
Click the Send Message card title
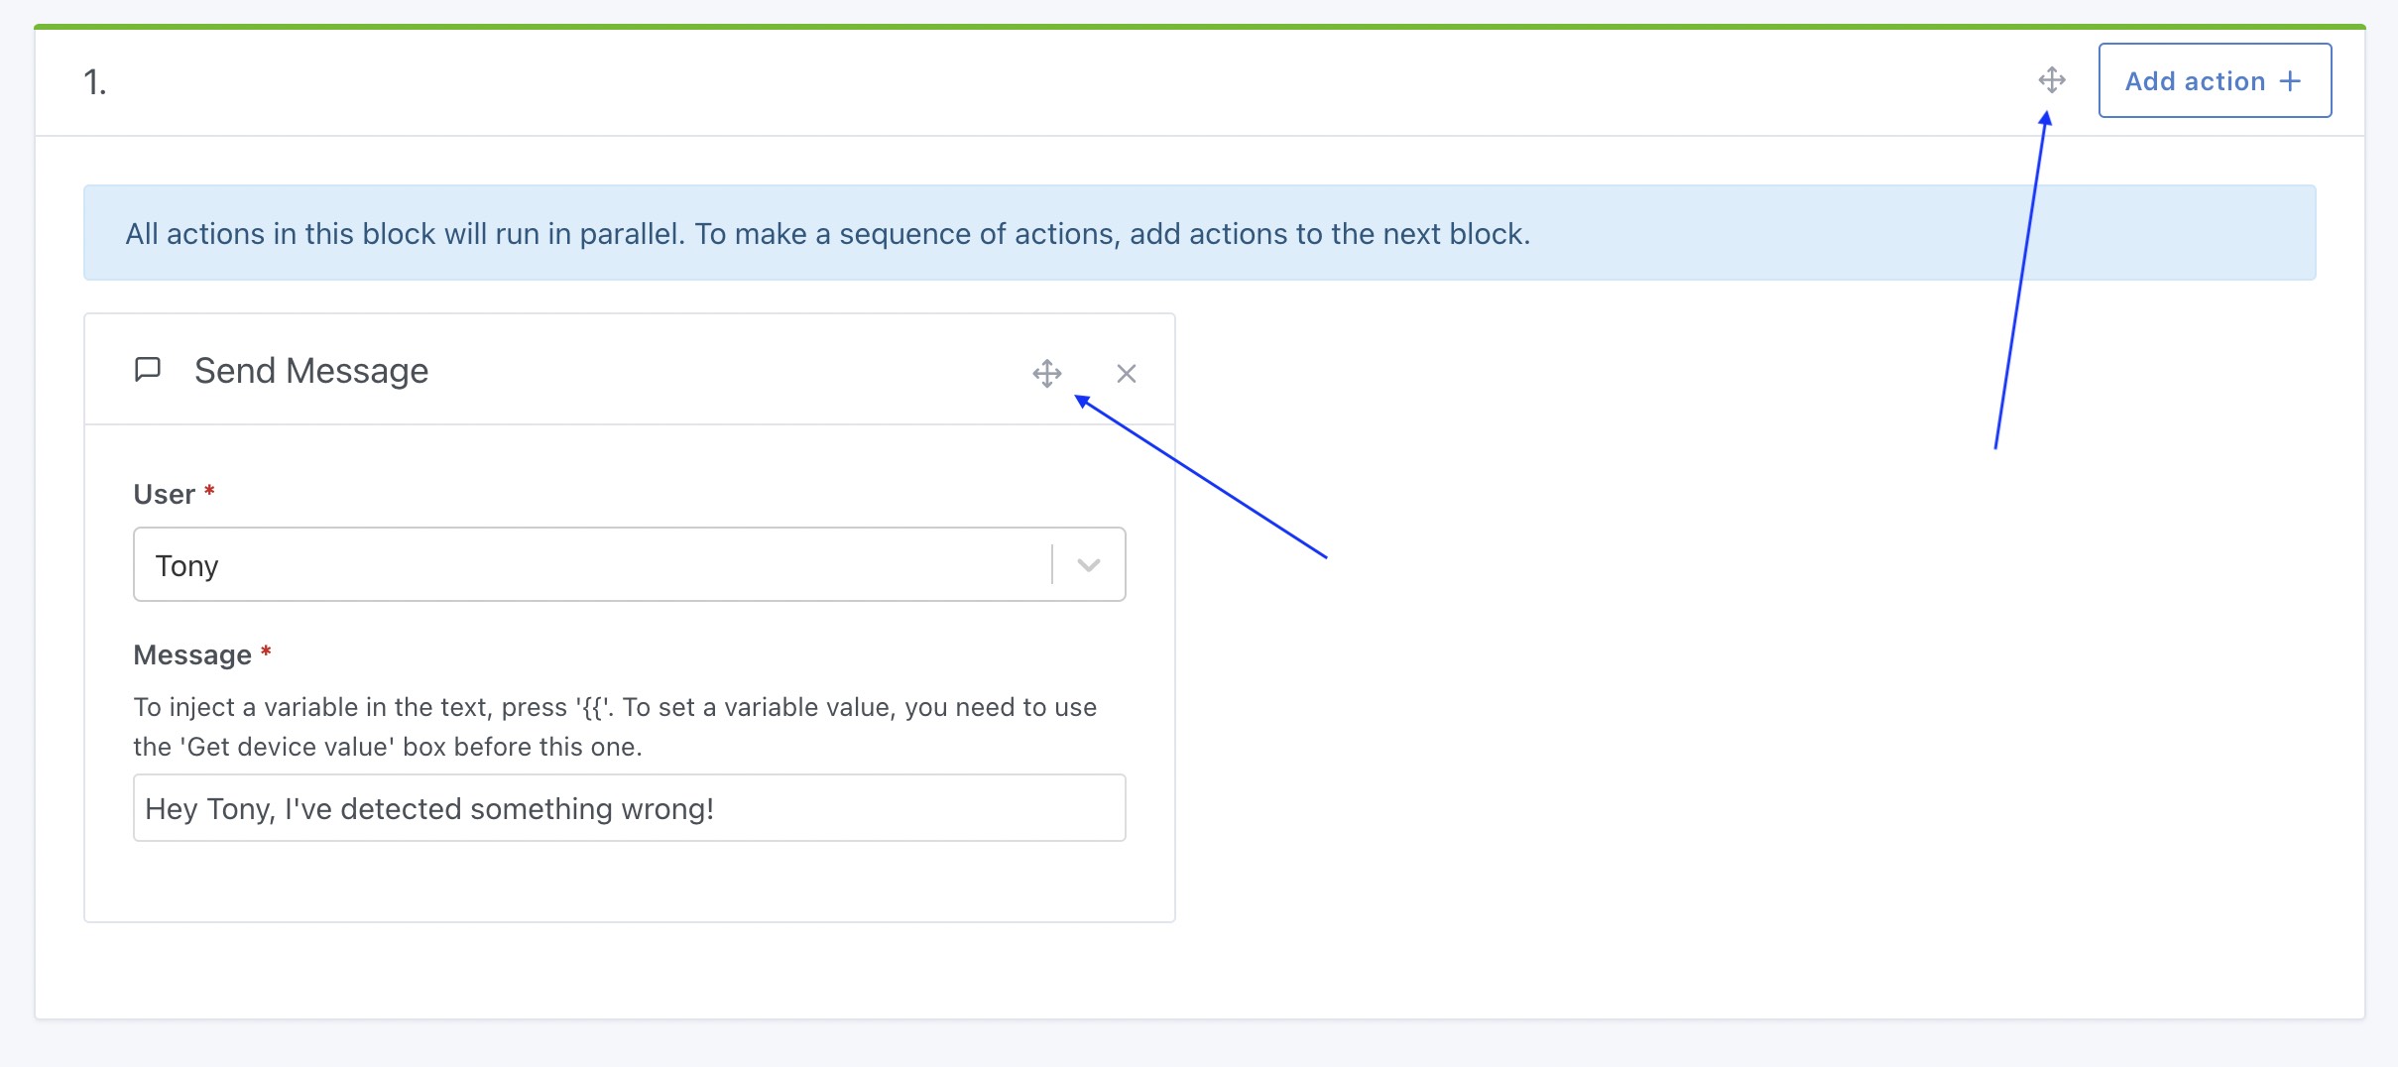(x=311, y=371)
